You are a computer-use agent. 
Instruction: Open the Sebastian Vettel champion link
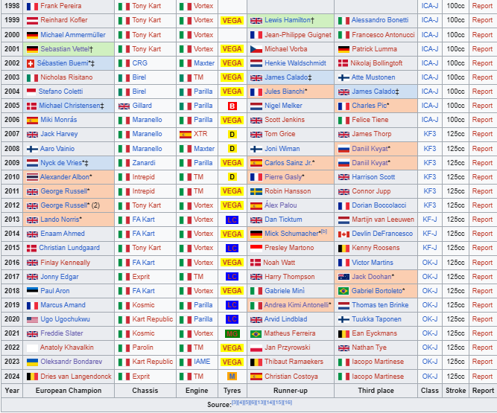pyautogui.click(x=66, y=49)
